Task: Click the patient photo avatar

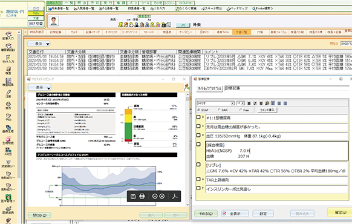Action: (x=54, y=21)
